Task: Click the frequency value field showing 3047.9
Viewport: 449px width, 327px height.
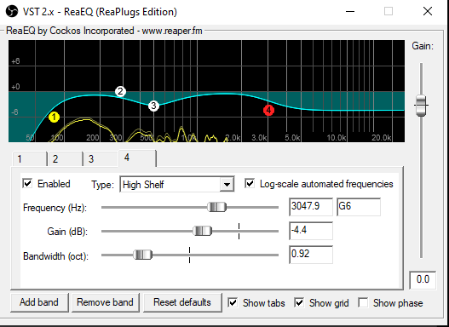Action: click(x=311, y=207)
